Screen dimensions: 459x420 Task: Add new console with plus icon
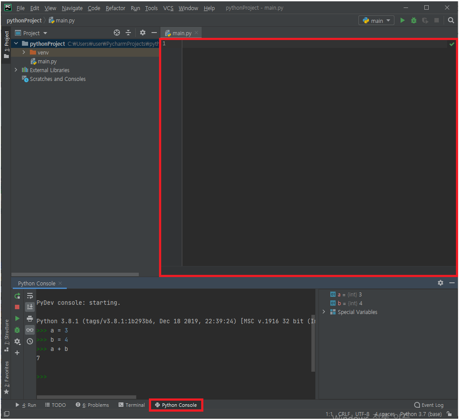coord(17,353)
